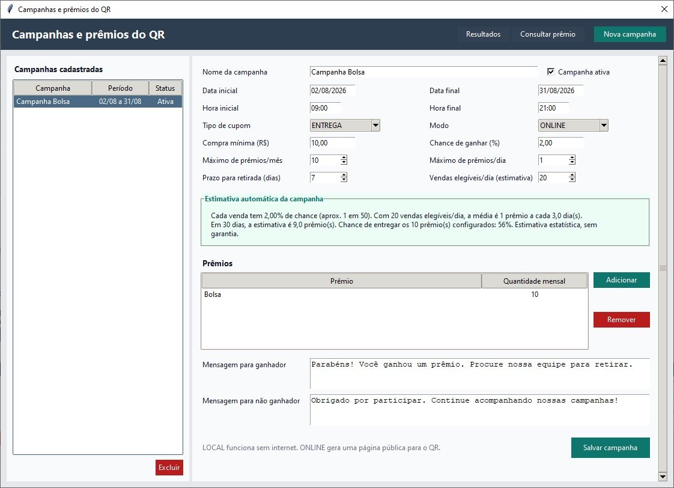The image size is (674, 488).
Task: Click scrollbar down arrow at bottom right
Action: click(x=663, y=477)
